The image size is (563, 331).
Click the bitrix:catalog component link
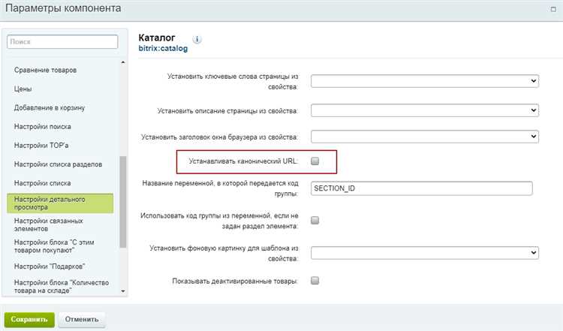163,49
